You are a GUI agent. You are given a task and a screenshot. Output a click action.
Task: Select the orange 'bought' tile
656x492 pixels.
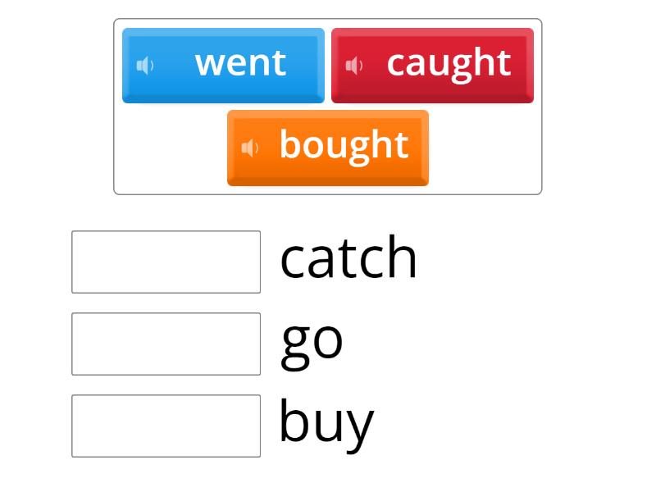click(x=328, y=148)
